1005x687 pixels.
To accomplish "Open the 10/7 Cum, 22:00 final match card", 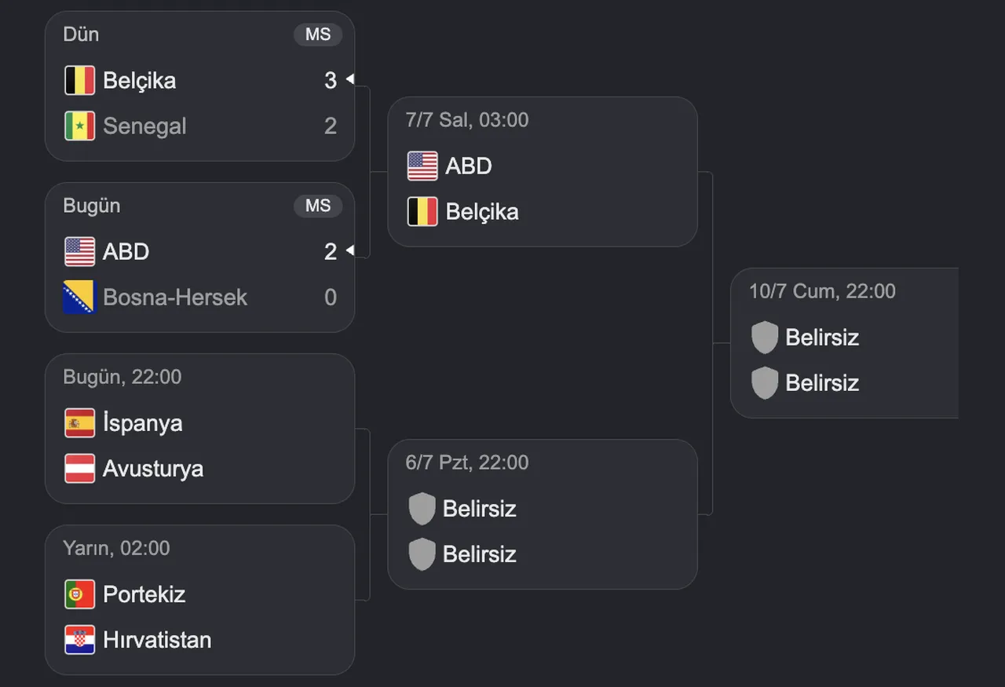I will (845, 343).
